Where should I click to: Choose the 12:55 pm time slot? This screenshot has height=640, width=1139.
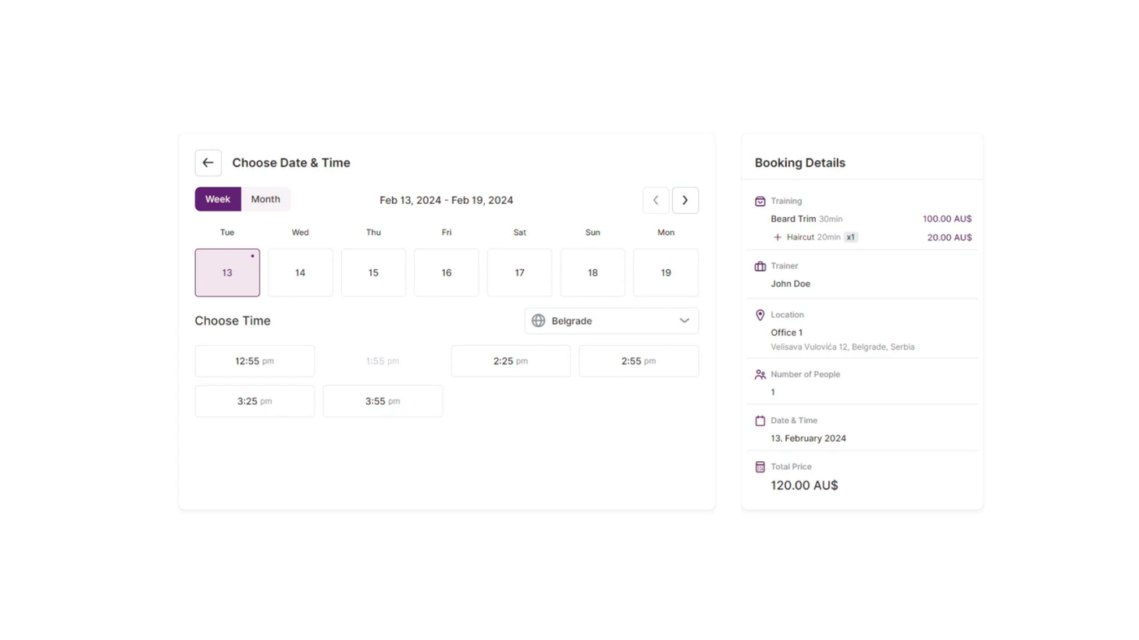tap(255, 361)
